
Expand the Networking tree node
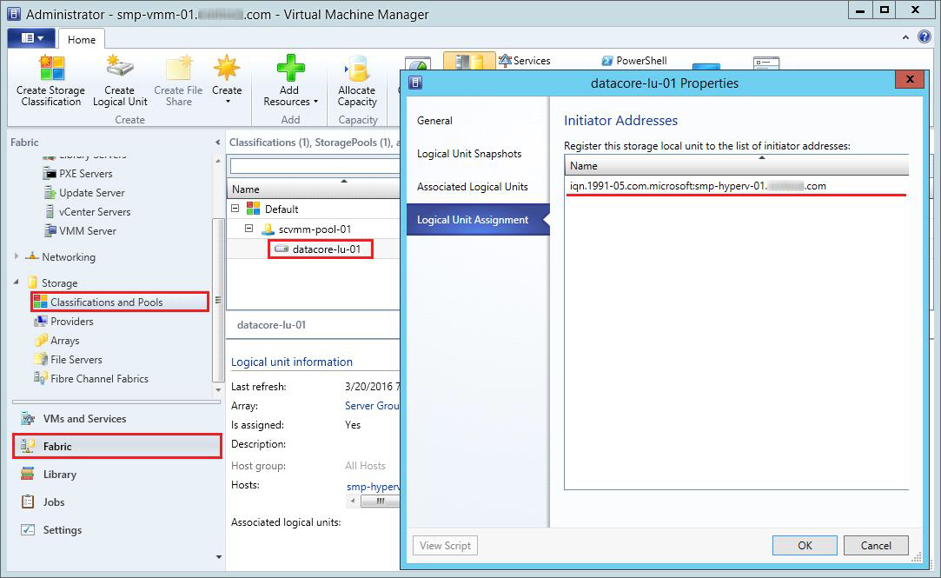pos(17,257)
